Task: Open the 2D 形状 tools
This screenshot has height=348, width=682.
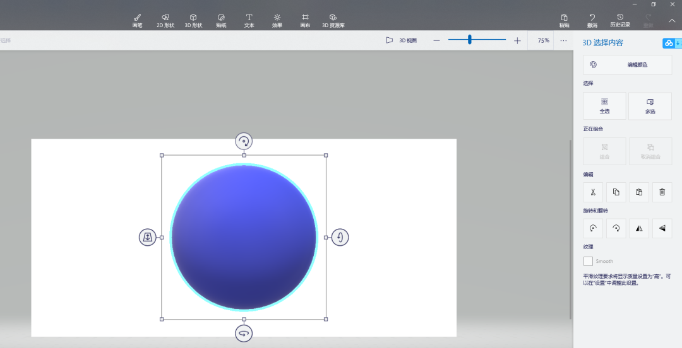Action: point(165,20)
